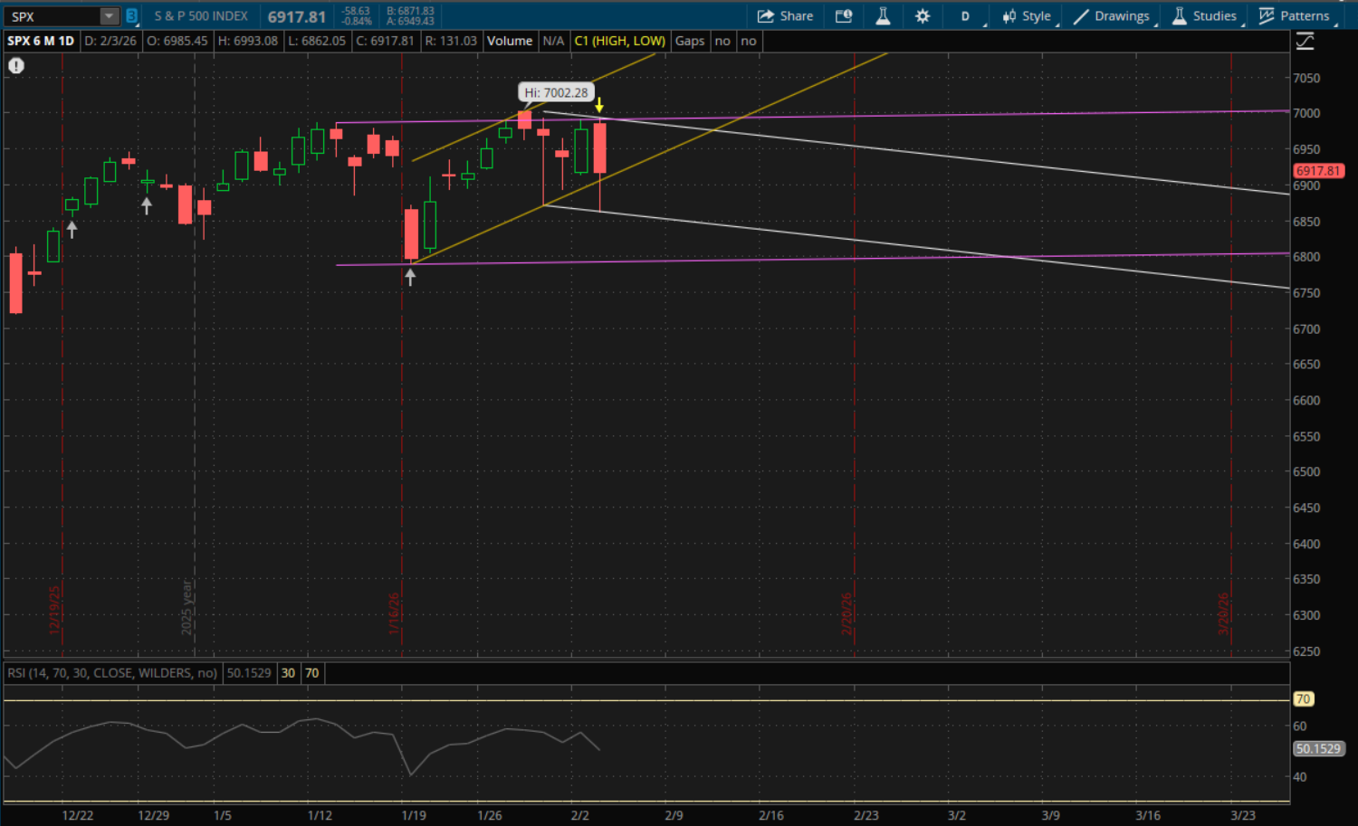Click the RSI oversold 30 value box
Viewport: 1358px width, 826px height.
(288, 673)
